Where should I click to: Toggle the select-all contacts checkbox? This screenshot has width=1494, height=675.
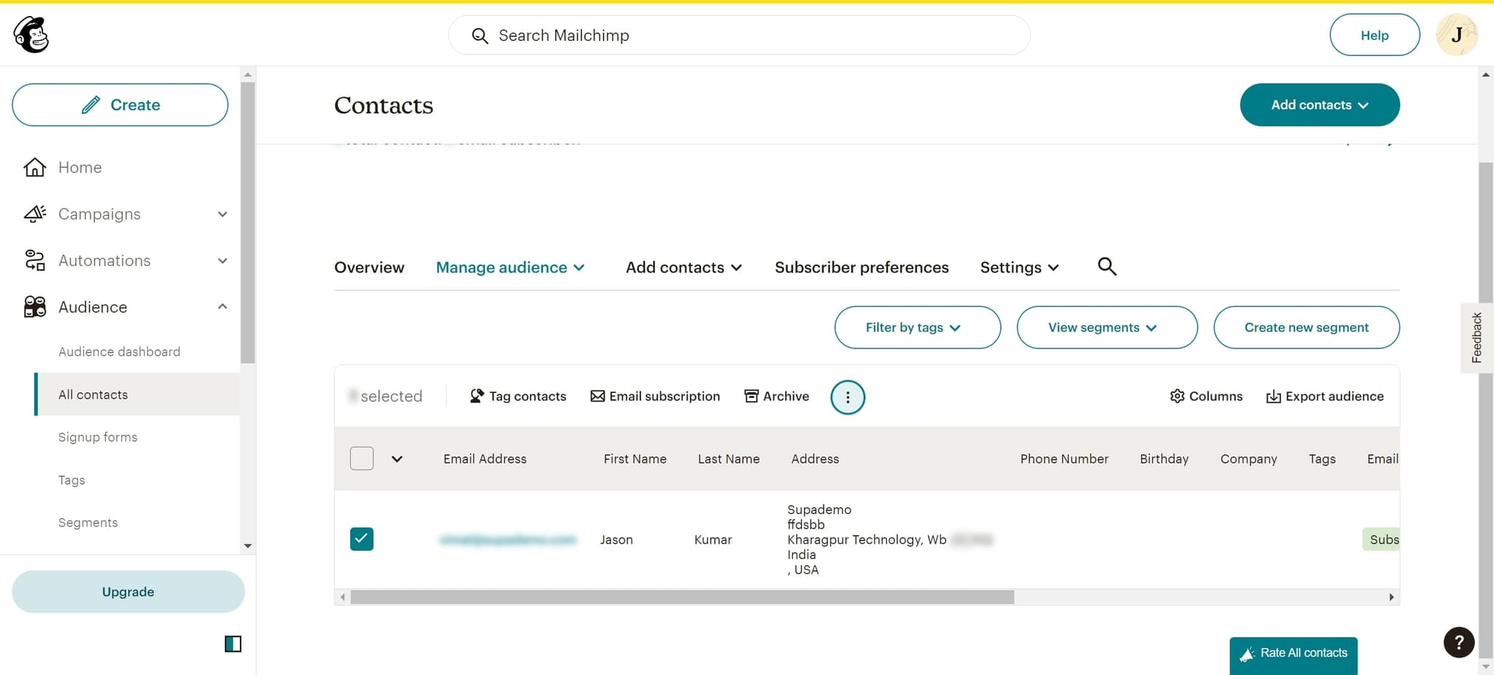[x=361, y=459]
